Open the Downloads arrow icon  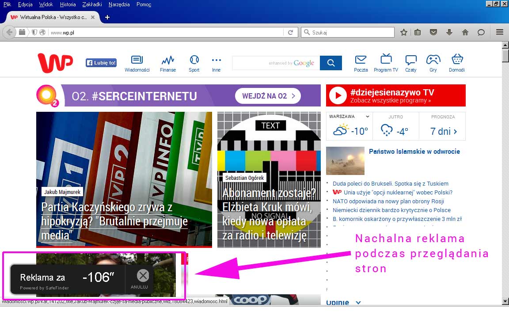(x=449, y=32)
